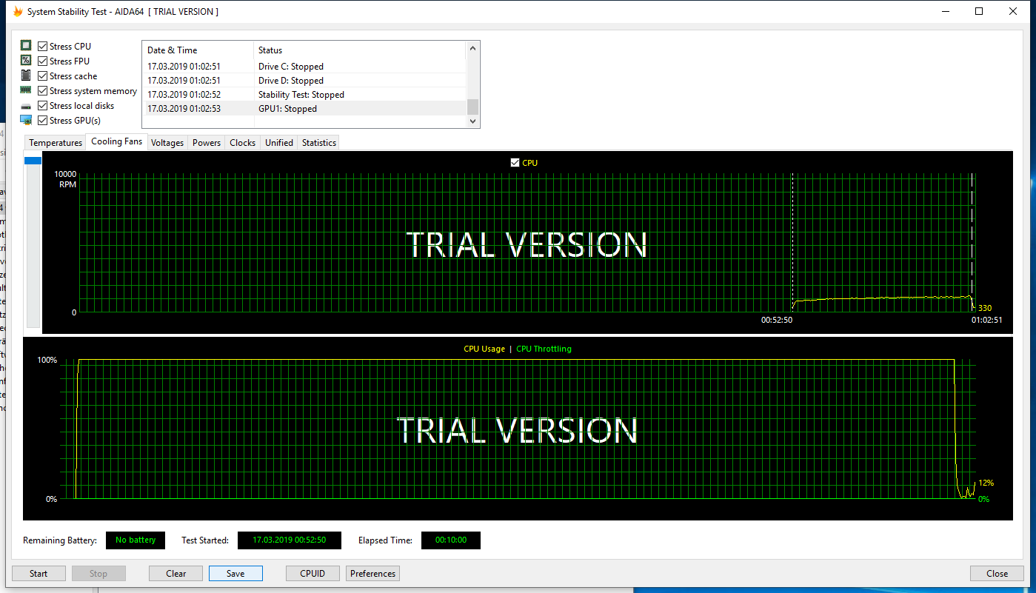Start the stability test

39,574
